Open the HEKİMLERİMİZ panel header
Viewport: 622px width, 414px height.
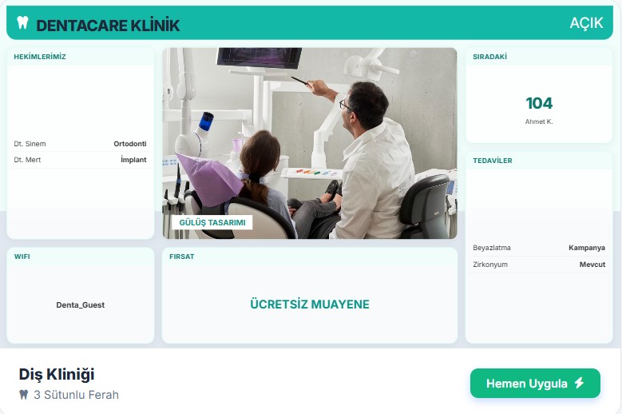80,57
